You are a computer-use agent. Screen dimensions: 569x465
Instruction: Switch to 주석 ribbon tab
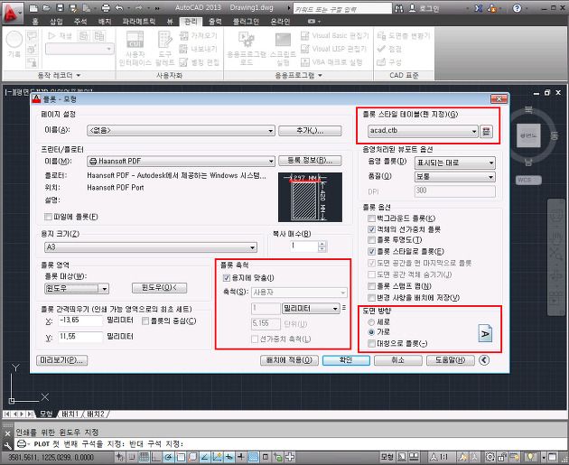tap(80, 22)
